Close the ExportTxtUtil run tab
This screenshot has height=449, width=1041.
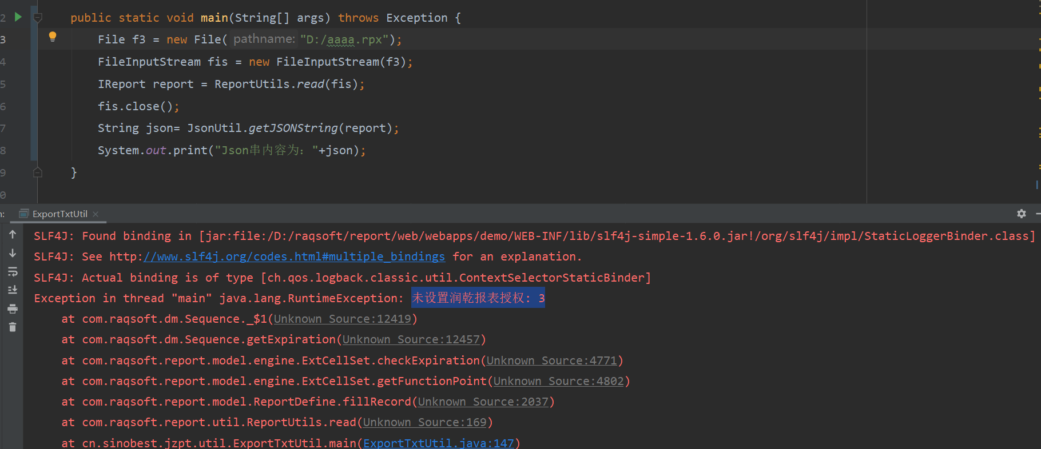(96, 214)
